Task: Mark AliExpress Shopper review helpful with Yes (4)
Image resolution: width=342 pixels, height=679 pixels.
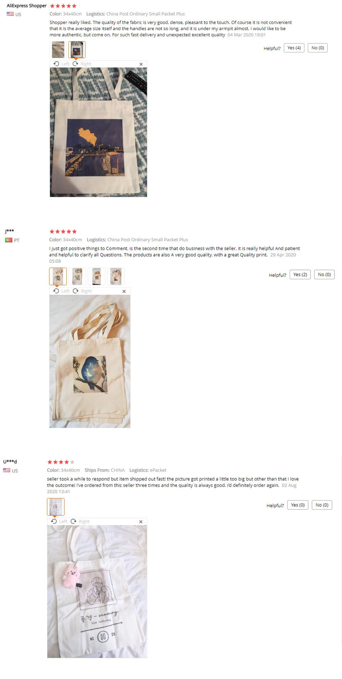Action: 294,48
